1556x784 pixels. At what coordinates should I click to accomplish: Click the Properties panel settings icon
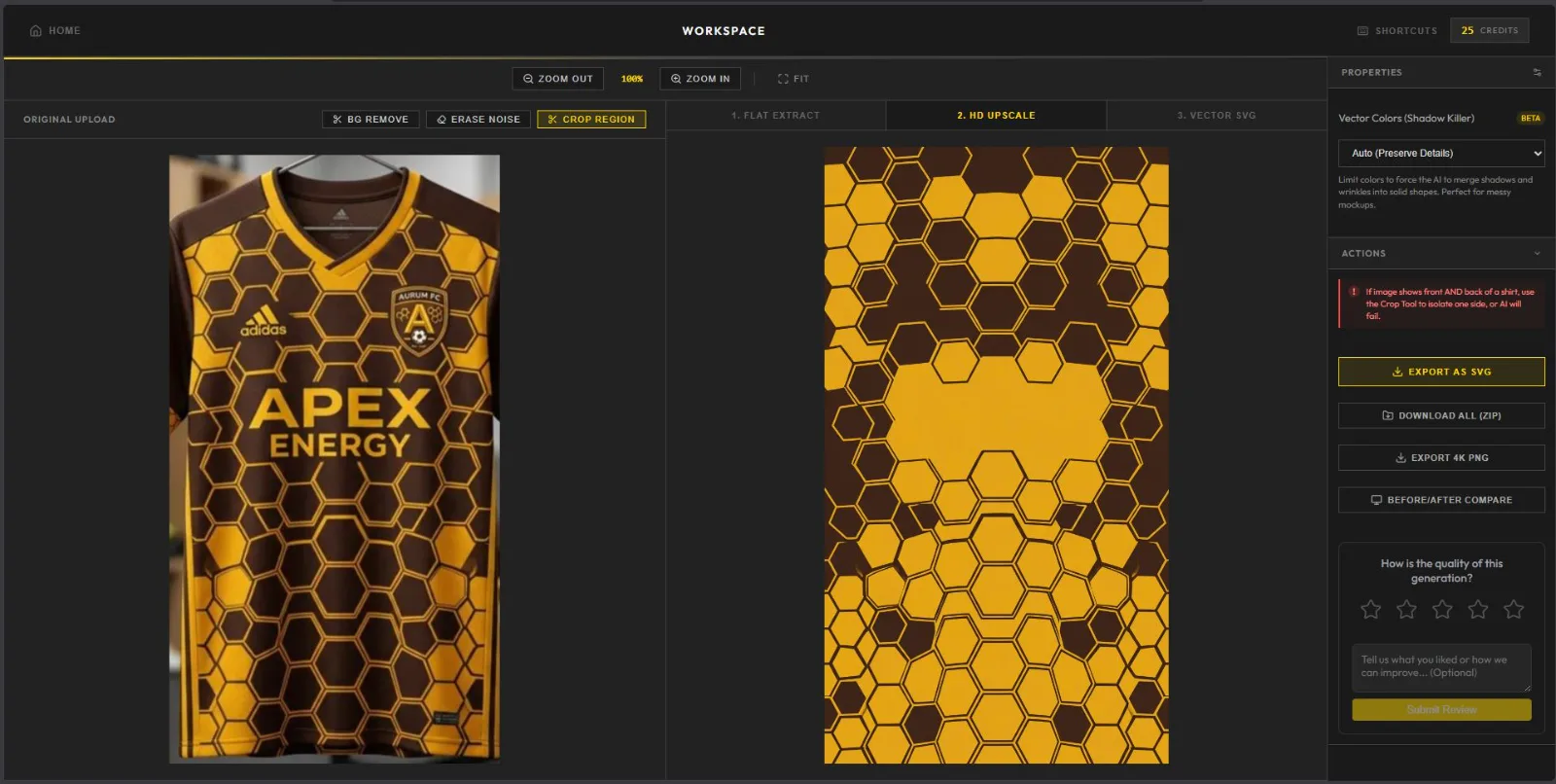[x=1537, y=73]
